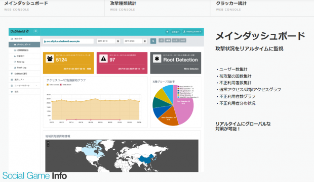Click the DxShield logo
Viewport: 314px width, 182px height.
point(20,31)
